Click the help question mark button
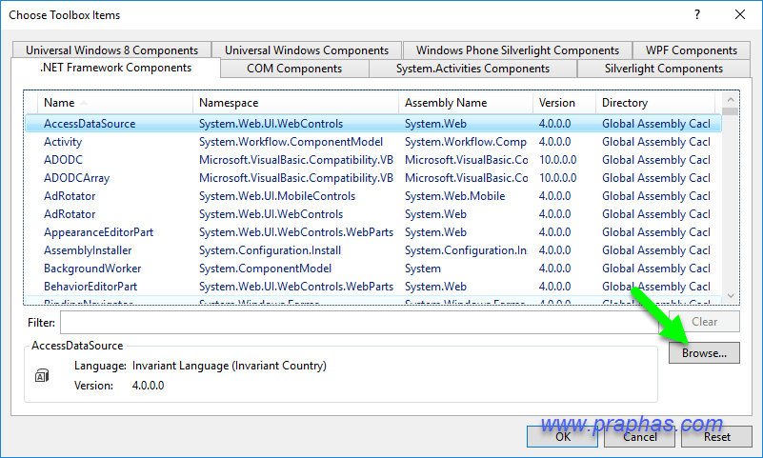This screenshot has width=763, height=458. point(697,14)
